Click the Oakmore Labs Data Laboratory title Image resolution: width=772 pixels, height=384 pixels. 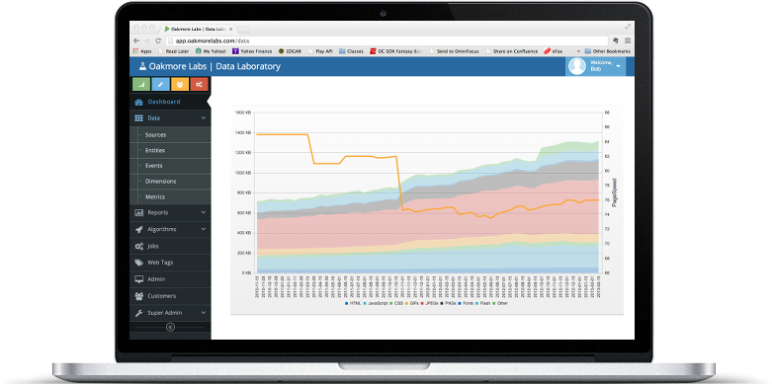214,66
